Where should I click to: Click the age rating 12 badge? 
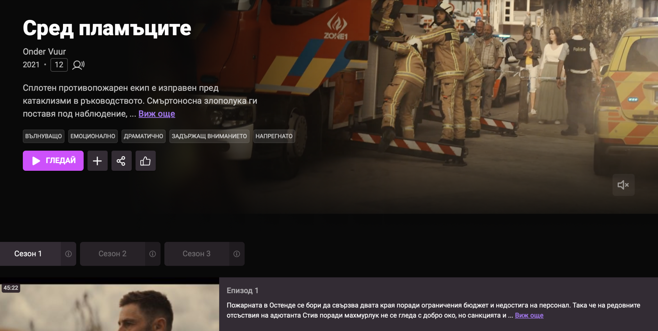coord(59,65)
